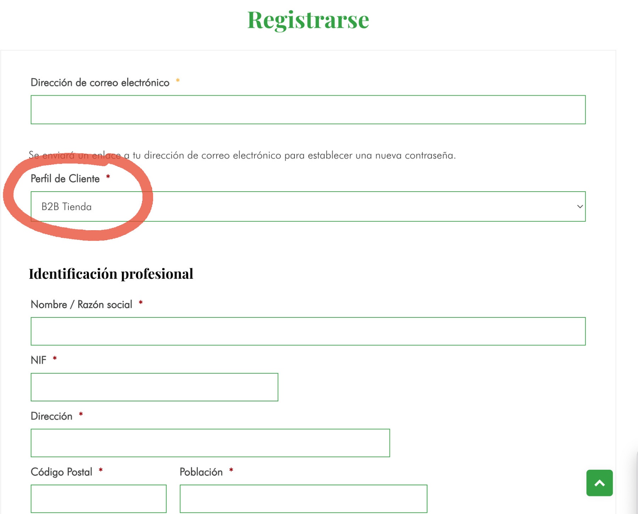The height and width of the screenshot is (514, 638).
Task: Click the Población text box
Action: click(x=303, y=498)
